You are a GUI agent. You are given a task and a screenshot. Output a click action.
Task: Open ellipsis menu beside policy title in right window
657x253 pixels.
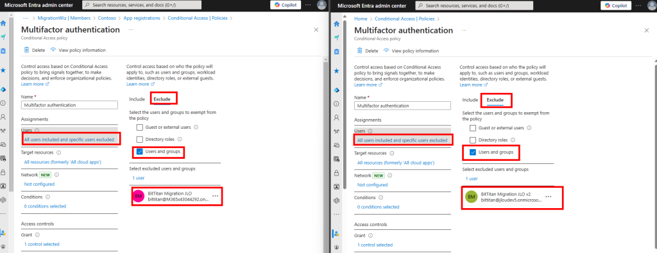point(465,31)
